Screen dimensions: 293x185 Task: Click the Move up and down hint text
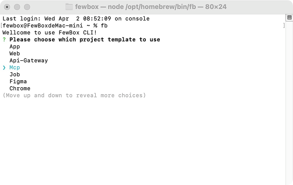click(74, 95)
